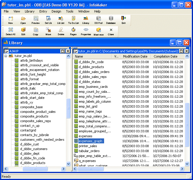The width and height of the screenshot is (193, 180).
Task: Click the Move entry icon
Action: pos(48,32)
